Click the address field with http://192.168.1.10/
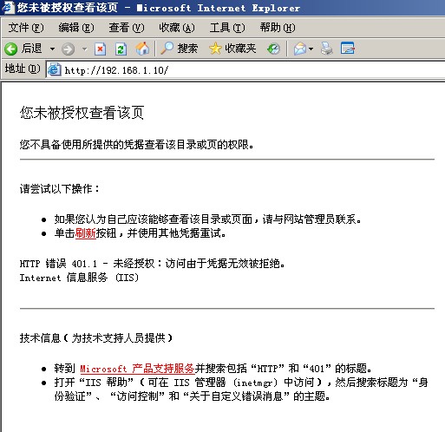The image size is (445, 432). click(x=245, y=70)
